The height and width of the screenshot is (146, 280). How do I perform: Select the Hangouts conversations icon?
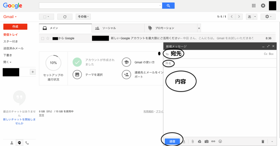point(19,143)
